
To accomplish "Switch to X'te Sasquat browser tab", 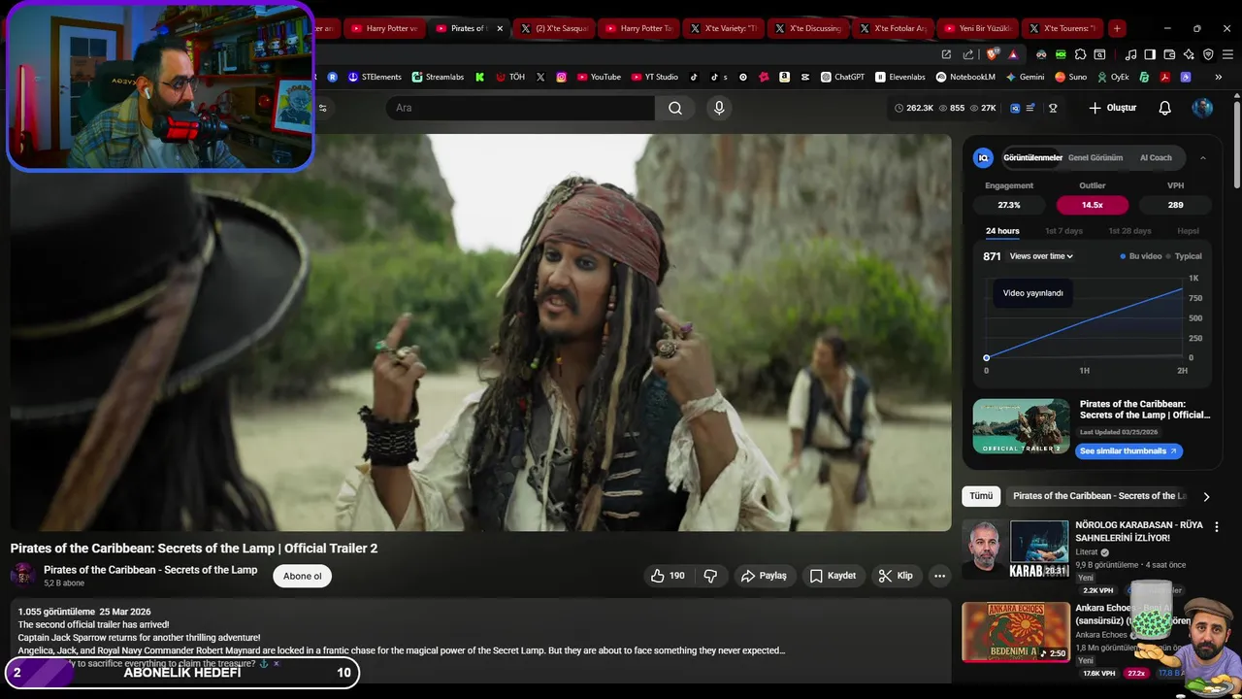I will point(555,28).
